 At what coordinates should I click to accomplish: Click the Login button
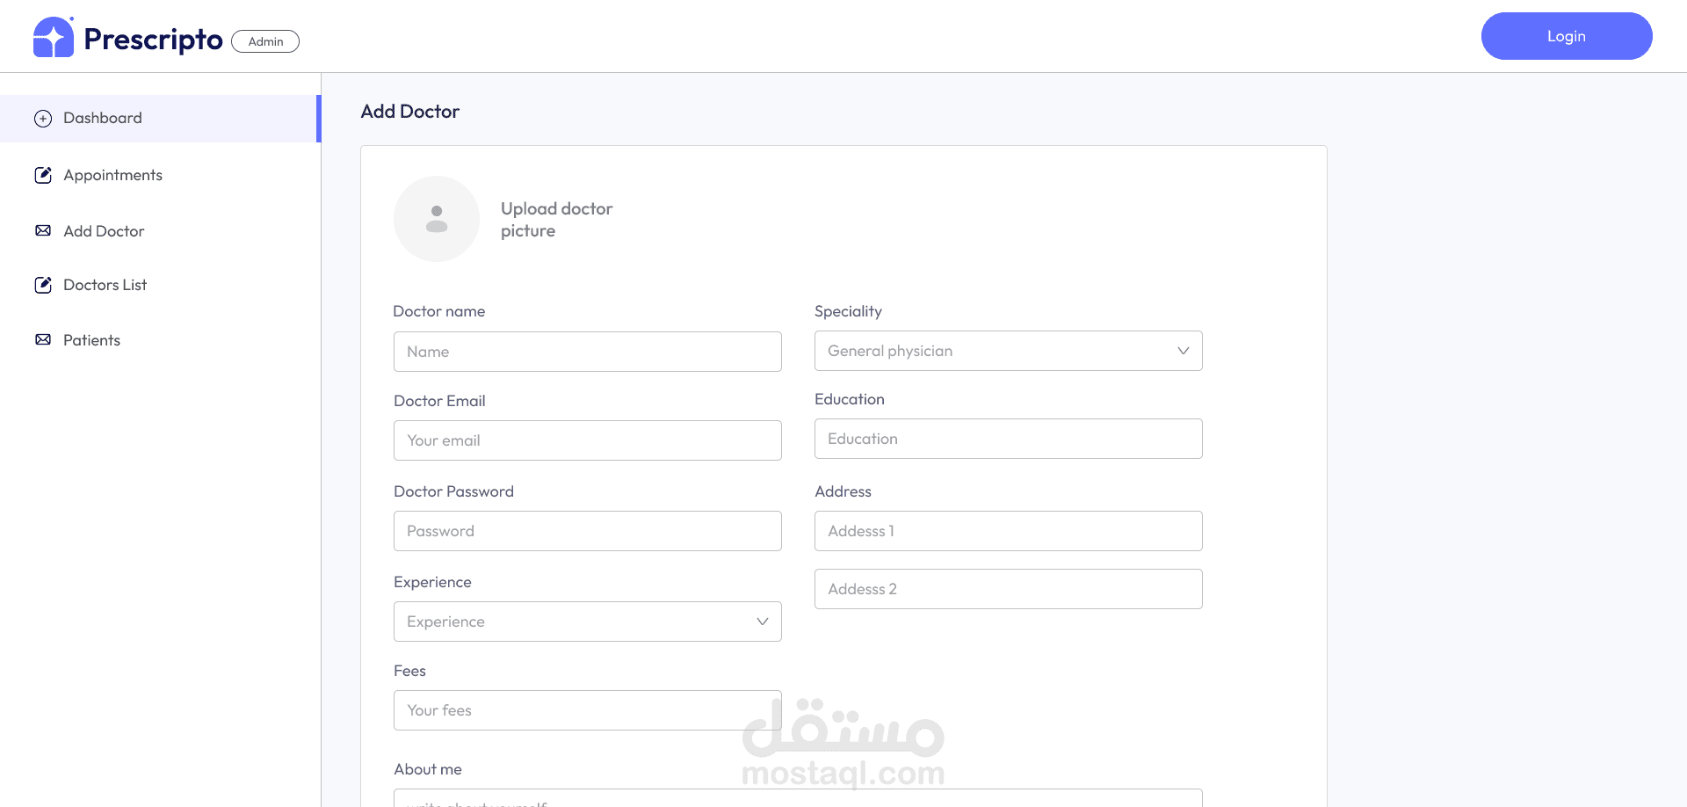(x=1567, y=36)
